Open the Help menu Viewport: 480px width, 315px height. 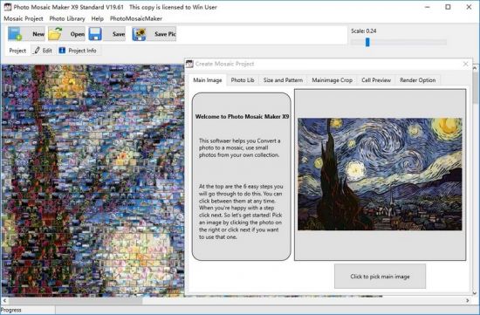(98, 18)
